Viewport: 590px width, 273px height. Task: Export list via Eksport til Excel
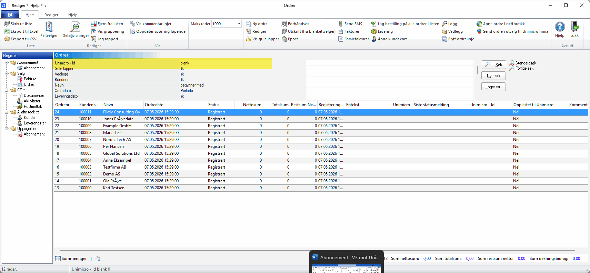click(21, 31)
